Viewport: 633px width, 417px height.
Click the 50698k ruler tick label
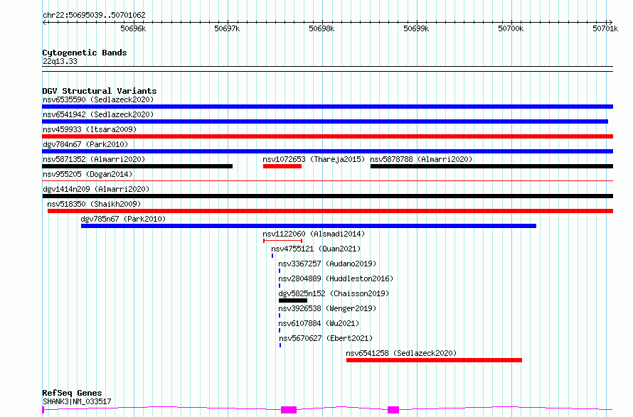tap(321, 28)
